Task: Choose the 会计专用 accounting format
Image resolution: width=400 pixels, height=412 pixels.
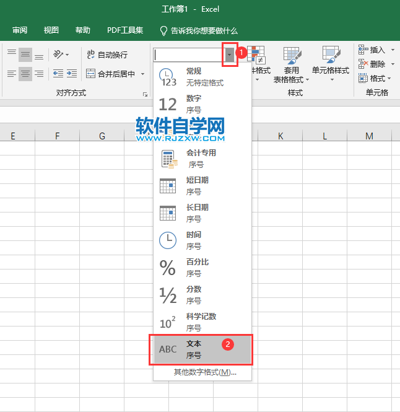Action: pos(202,159)
